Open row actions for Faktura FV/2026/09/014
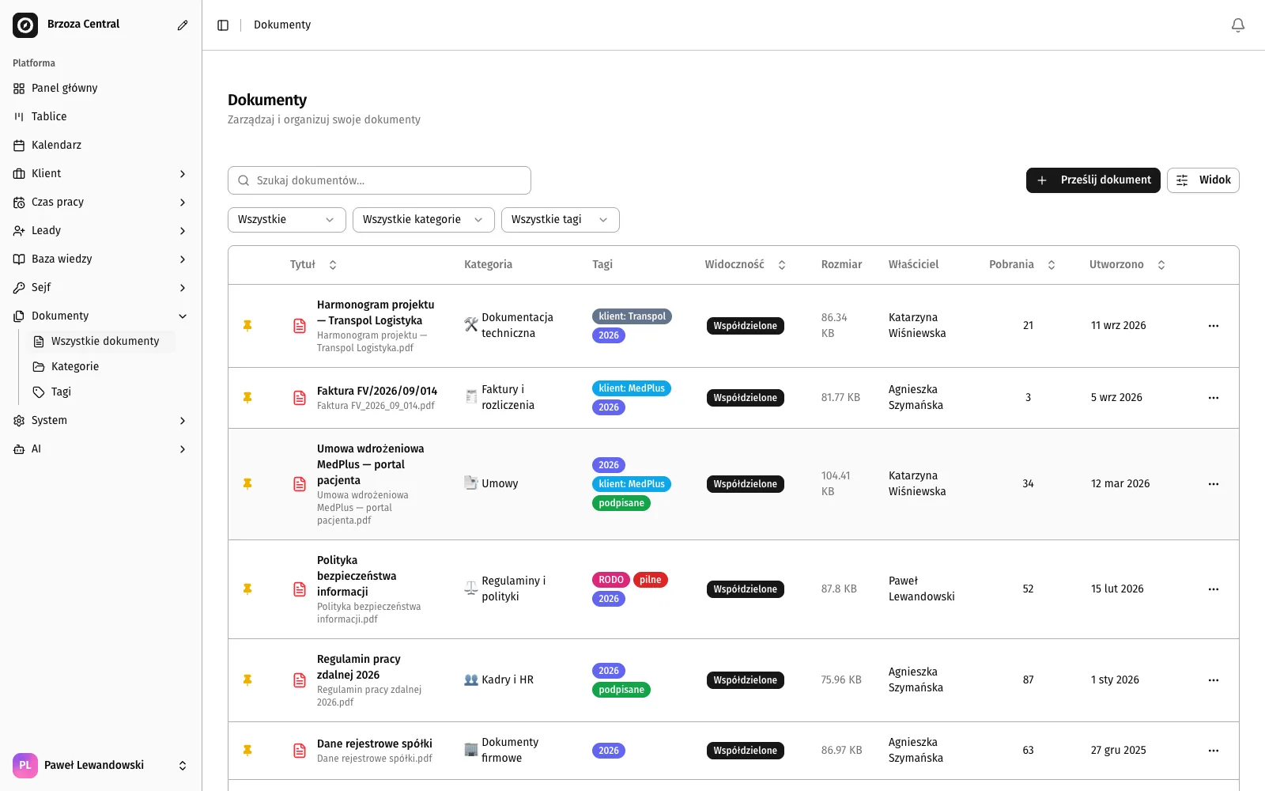The height and width of the screenshot is (791, 1265). tap(1214, 398)
